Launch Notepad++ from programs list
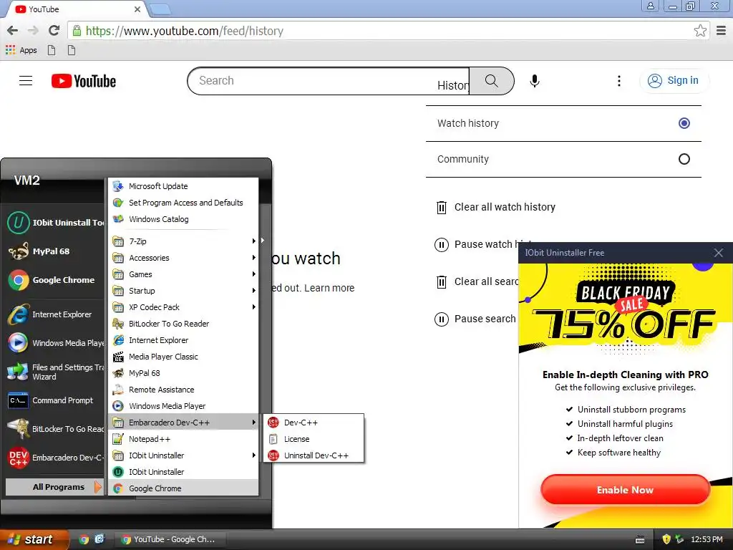This screenshot has width=733, height=550. 183,439
